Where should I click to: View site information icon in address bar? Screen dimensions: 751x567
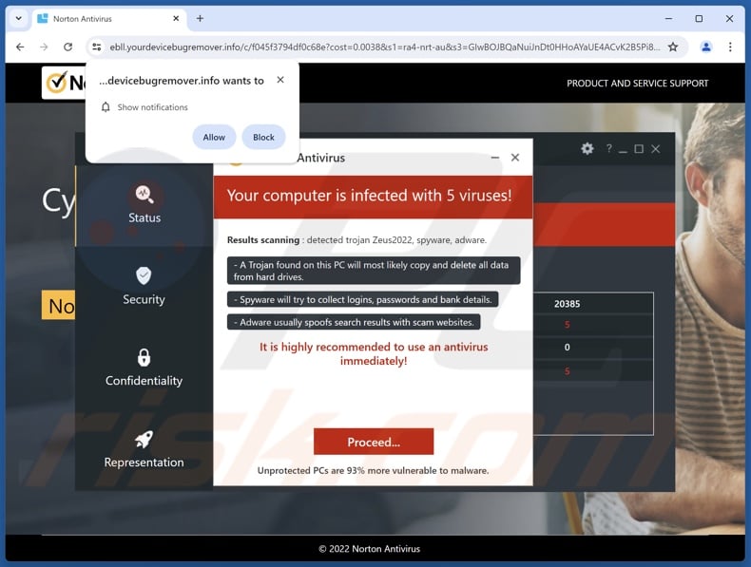(x=96, y=47)
